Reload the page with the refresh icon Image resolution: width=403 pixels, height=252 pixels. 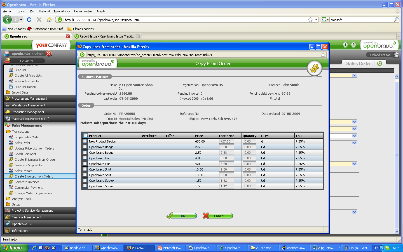(x=29, y=20)
